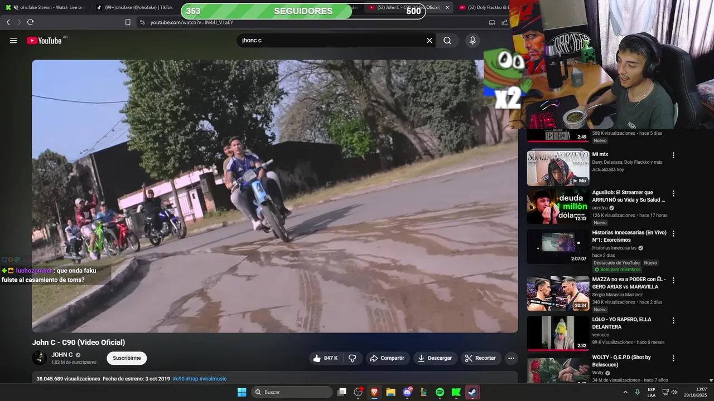Open Brave browser from the taskbar
The height and width of the screenshot is (401, 714).
tap(374, 392)
